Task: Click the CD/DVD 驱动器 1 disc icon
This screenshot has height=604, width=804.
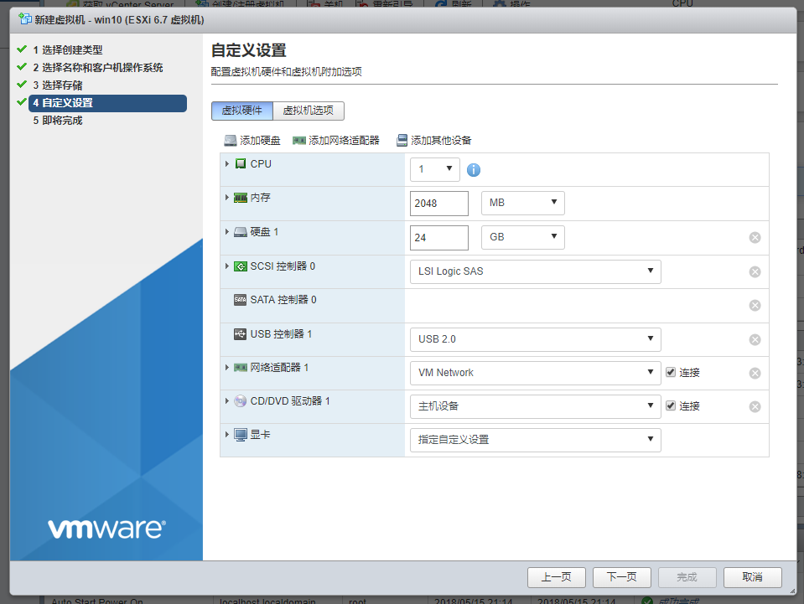Action: click(x=240, y=401)
